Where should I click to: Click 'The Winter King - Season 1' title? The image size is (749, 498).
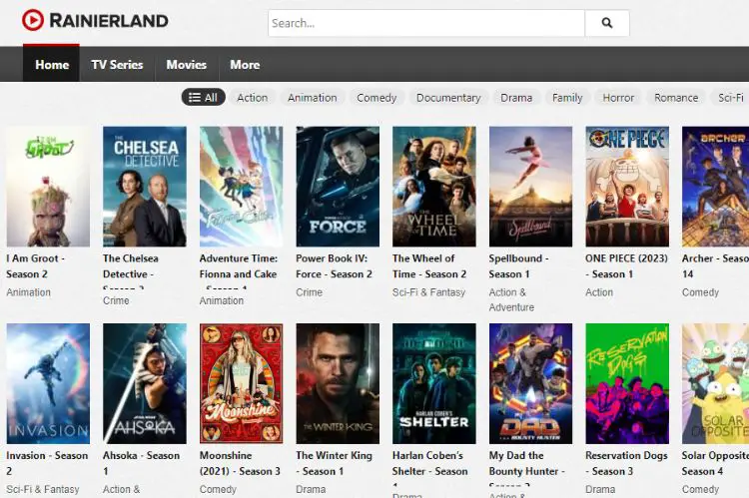click(334, 463)
